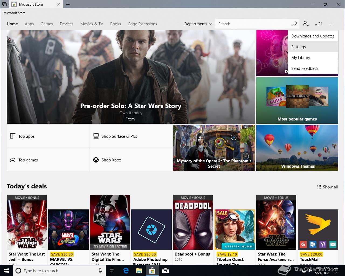Click SAVE $20.00 badge on Marvel vs. Capcom
The image size is (345, 276).
click(62, 254)
